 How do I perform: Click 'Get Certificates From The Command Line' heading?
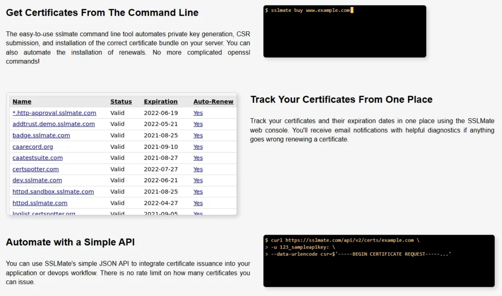pos(102,12)
